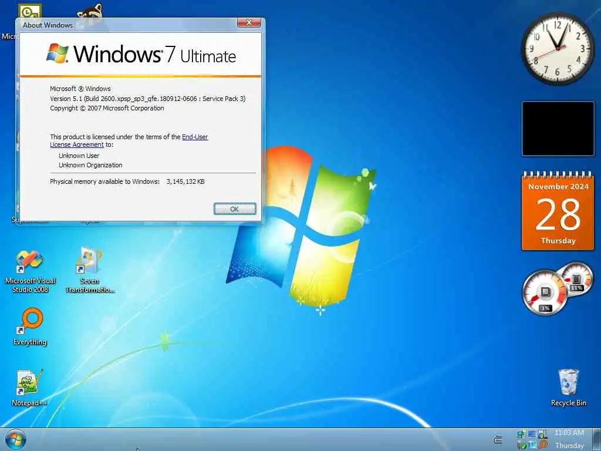Click the Copyright 2007 Microsoft Corporation line

tap(107, 108)
